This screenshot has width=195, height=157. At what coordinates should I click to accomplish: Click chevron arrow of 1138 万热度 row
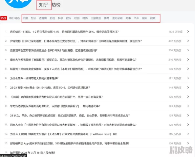tap(188, 32)
